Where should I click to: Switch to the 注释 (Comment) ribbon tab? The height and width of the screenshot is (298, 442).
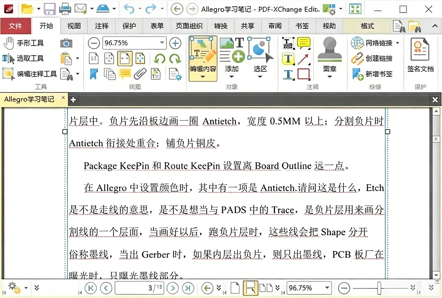(102, 26)
